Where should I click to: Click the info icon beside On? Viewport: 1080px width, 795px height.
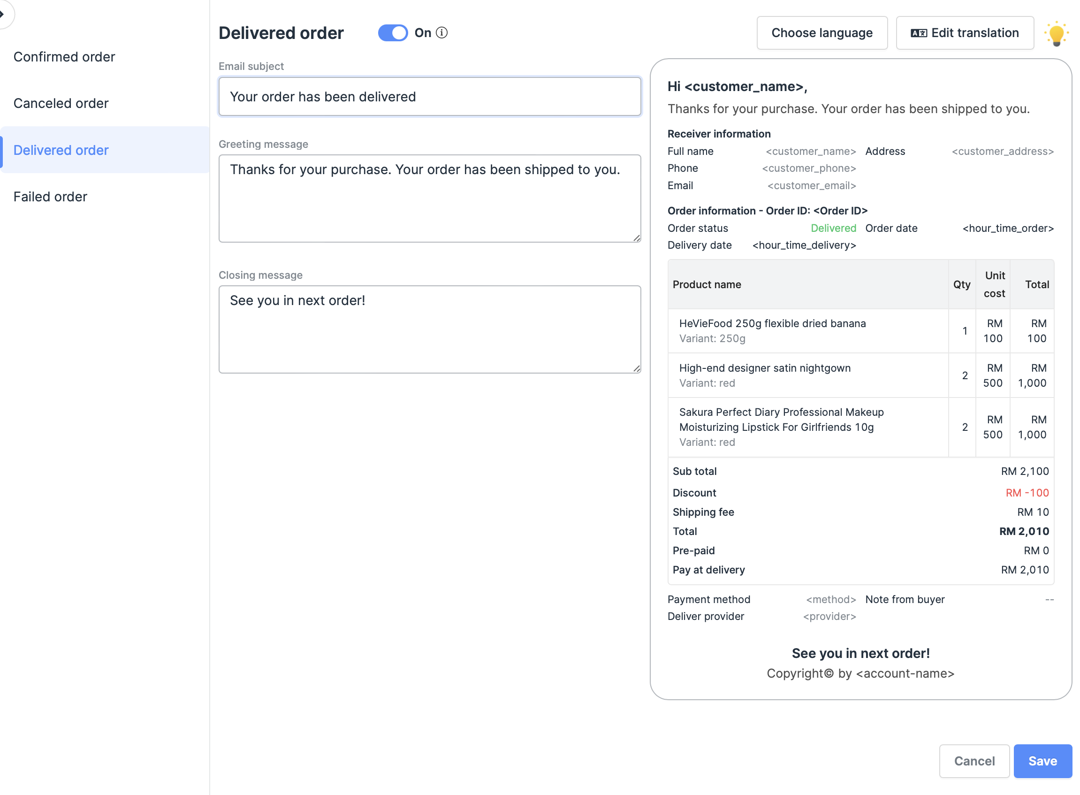tap(441, 33)
